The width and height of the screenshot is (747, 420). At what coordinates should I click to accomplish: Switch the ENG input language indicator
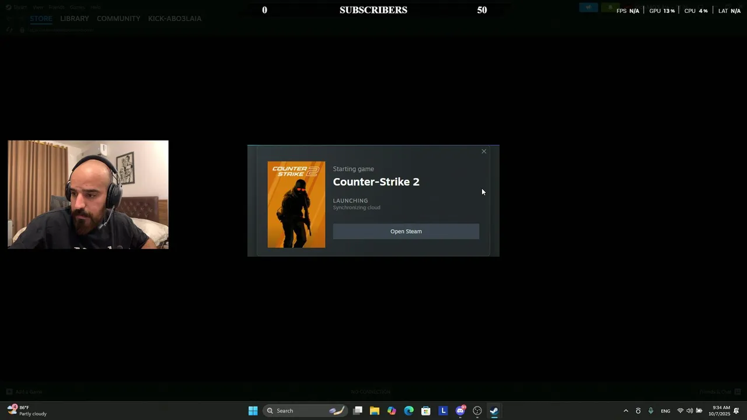(x=665, y=411)
